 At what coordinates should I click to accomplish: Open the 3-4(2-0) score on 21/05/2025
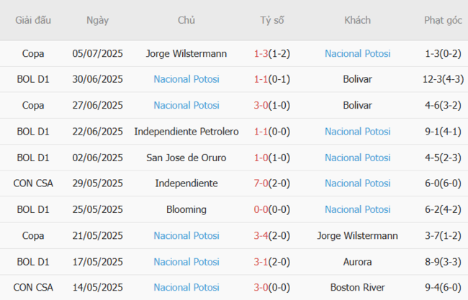(272, 235)
